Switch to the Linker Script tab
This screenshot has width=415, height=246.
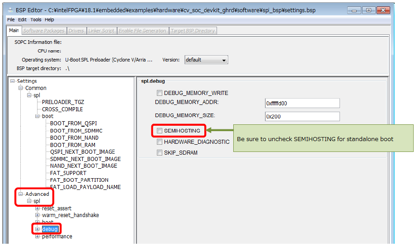(x=101, y=31)
